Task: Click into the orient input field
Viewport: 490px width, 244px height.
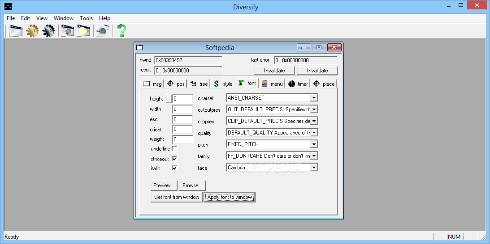Action: pos(183,129)
